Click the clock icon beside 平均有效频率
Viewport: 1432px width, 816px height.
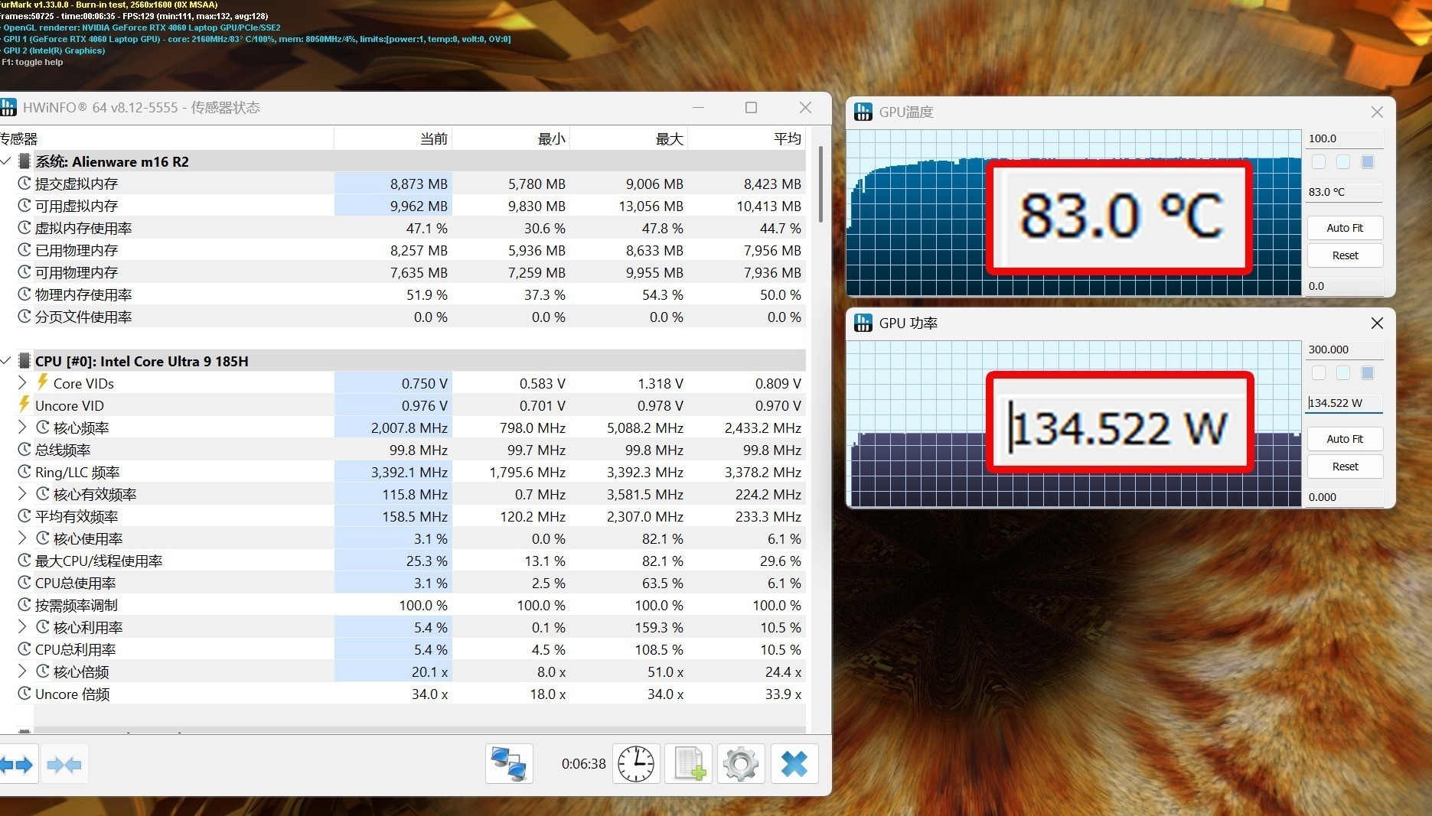pyautogui.click(x=24, y=516)
